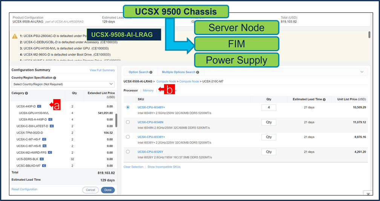380x201 pixels.
Task: Click the yellow warning triangle icon
Action: (15, 36)
